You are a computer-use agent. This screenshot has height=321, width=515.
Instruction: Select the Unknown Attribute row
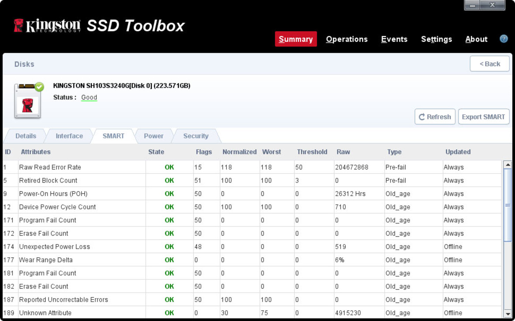(x=252, y=313)
